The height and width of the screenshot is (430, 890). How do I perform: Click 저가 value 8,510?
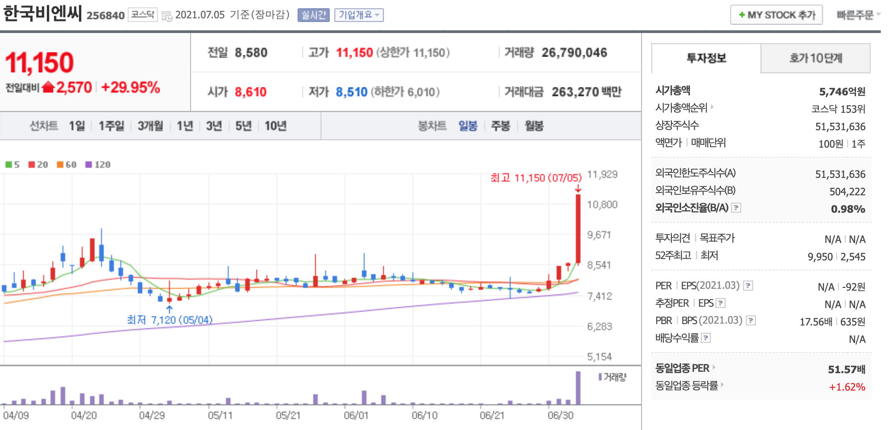(x=352, y=92)
